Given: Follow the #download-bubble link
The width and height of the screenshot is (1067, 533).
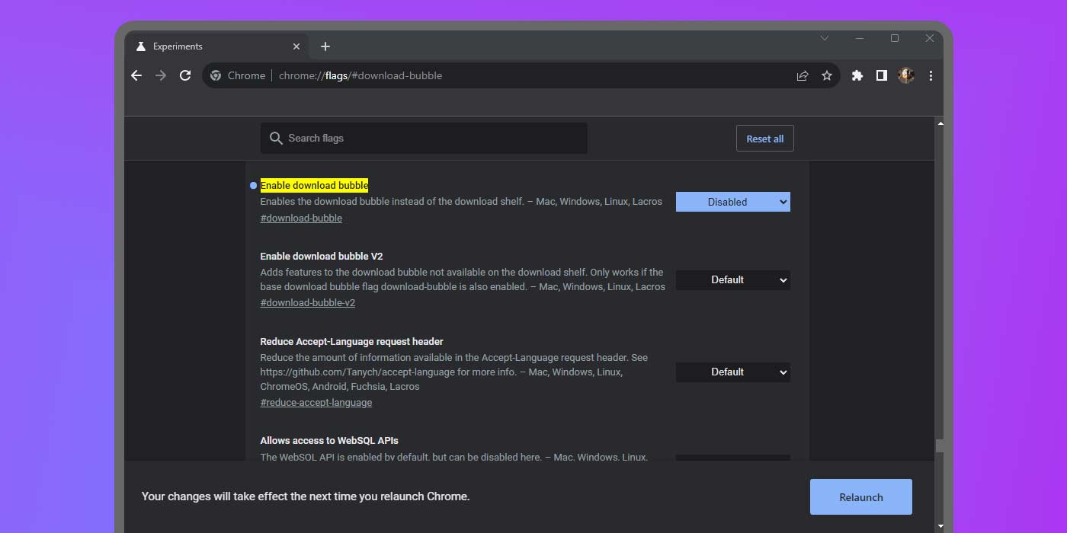Looking at the screenshot, I should coord(301,218).
